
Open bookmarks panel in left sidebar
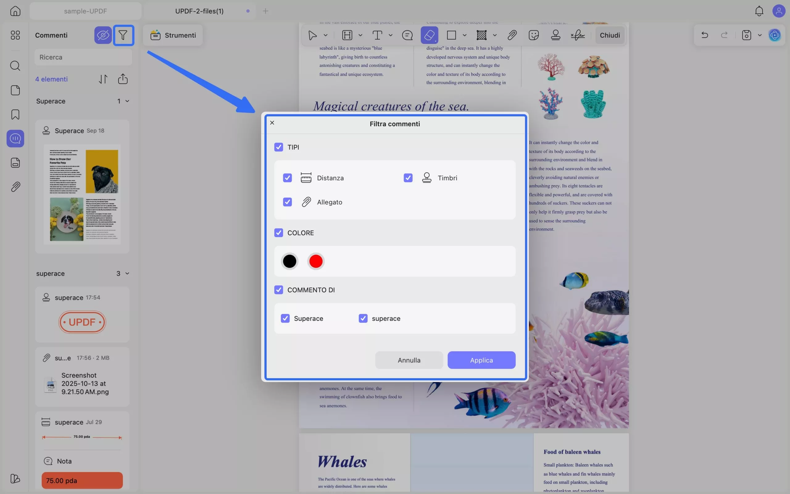tap(15, 114)
